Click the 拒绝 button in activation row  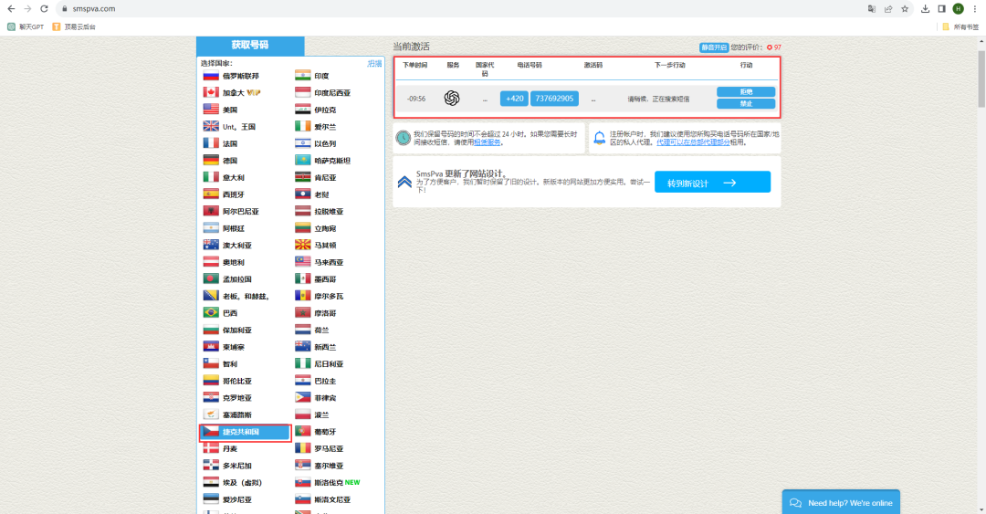[x=746, y=92]
